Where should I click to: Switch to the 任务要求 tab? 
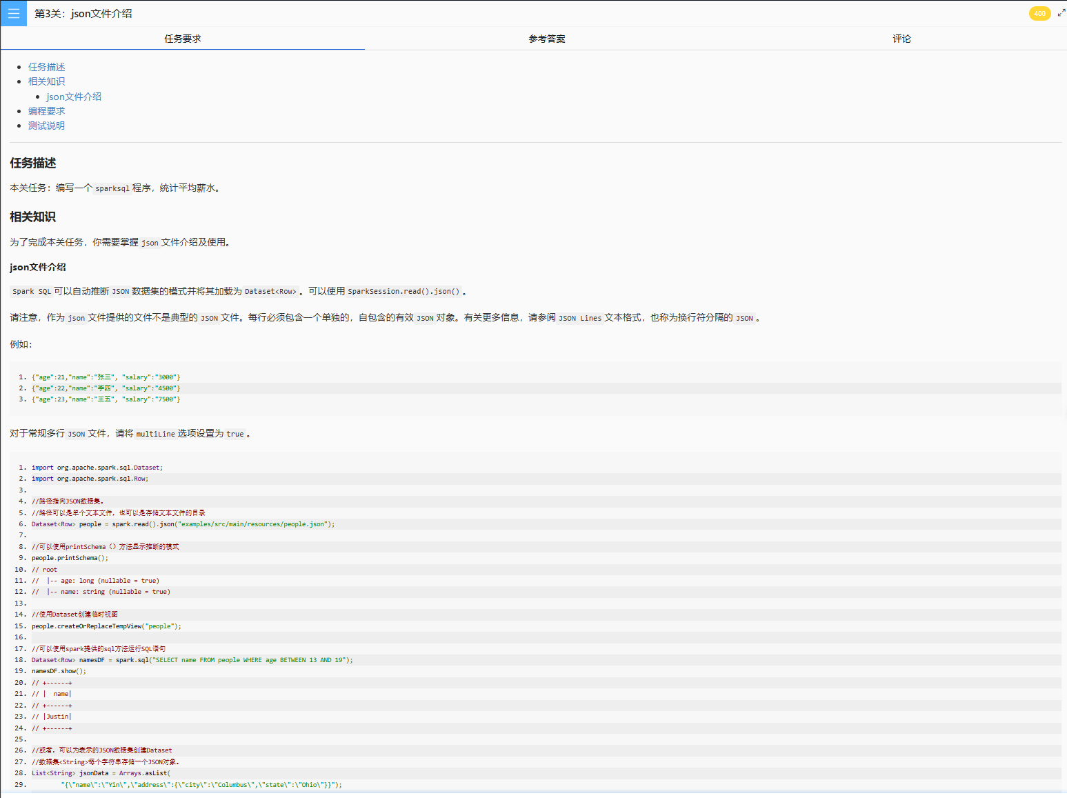tap(183, 39)
